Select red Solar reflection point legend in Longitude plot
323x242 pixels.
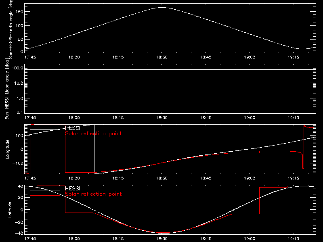(x=93, y=134)
